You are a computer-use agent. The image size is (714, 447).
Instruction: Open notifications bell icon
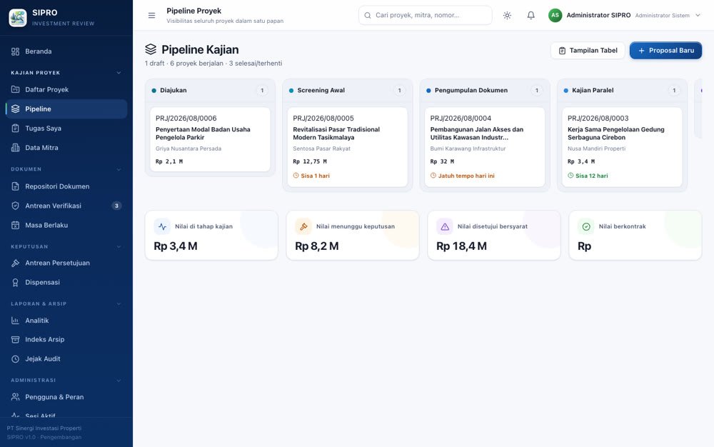tap(531, 16)
